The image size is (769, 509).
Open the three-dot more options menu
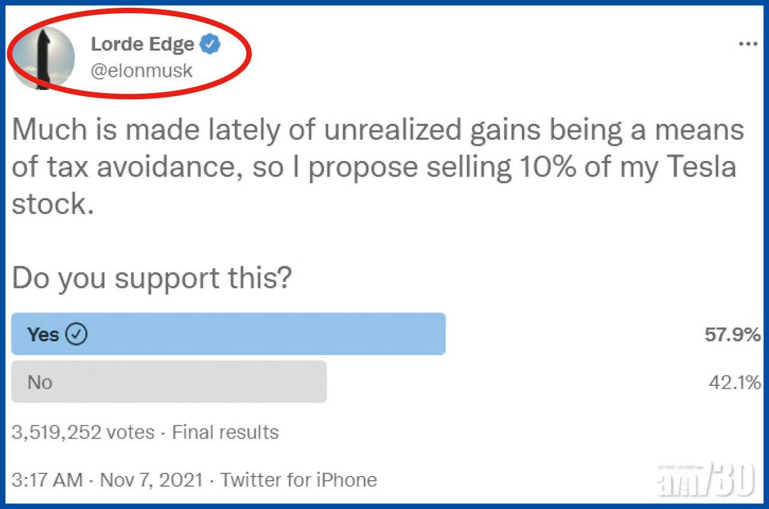point(747,44)
